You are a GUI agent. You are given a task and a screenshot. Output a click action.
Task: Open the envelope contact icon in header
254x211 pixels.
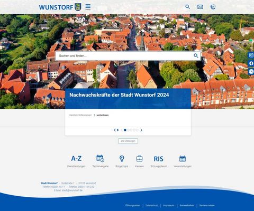(200, 7)
